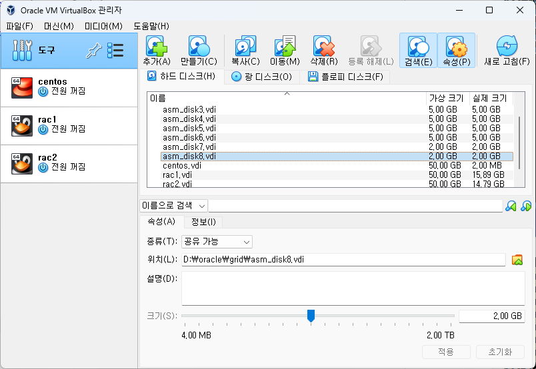Click the 15,89 GB actual size cell
This screenshot has height=369, width=536.
pyautogui.click(x=488, y=175)
